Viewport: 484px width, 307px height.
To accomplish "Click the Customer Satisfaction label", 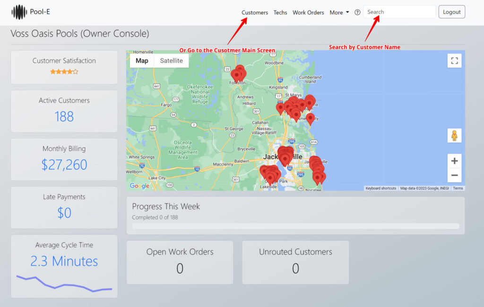I will (x=64, y=61).
